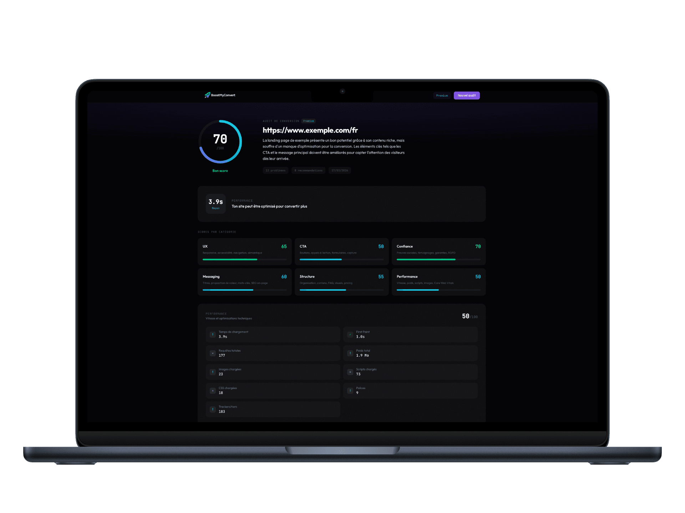Open the Premium navigation item
The image size is (685, 513).
[442, 95]
